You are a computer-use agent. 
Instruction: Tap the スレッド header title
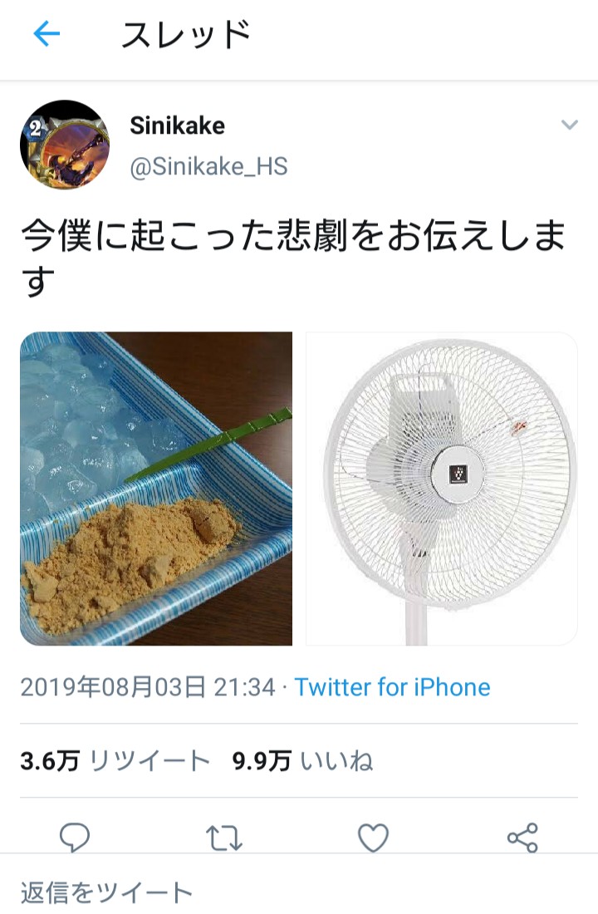click(186, 34)
